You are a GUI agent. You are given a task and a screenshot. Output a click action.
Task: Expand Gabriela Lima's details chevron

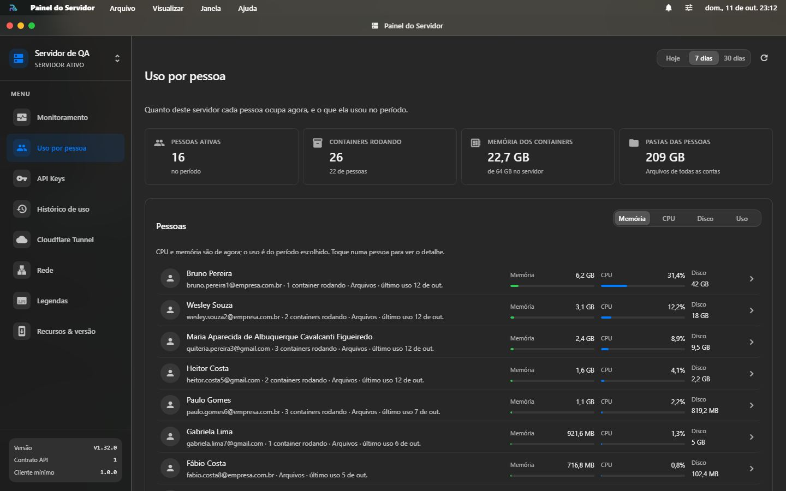tap(752, 437)
